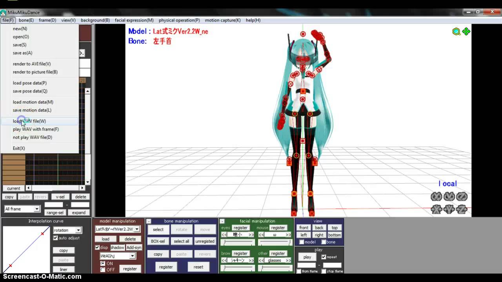The width and height of the screenshot is (502, 282).
Task: Enable the from flame checkbox
Action: [x=299, y=271]
